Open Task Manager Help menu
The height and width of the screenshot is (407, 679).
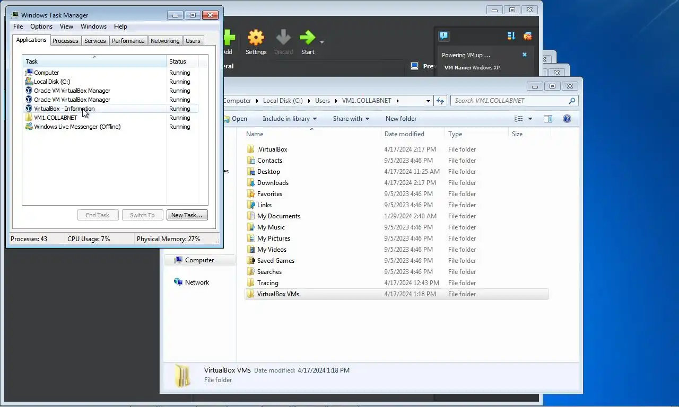120,26
